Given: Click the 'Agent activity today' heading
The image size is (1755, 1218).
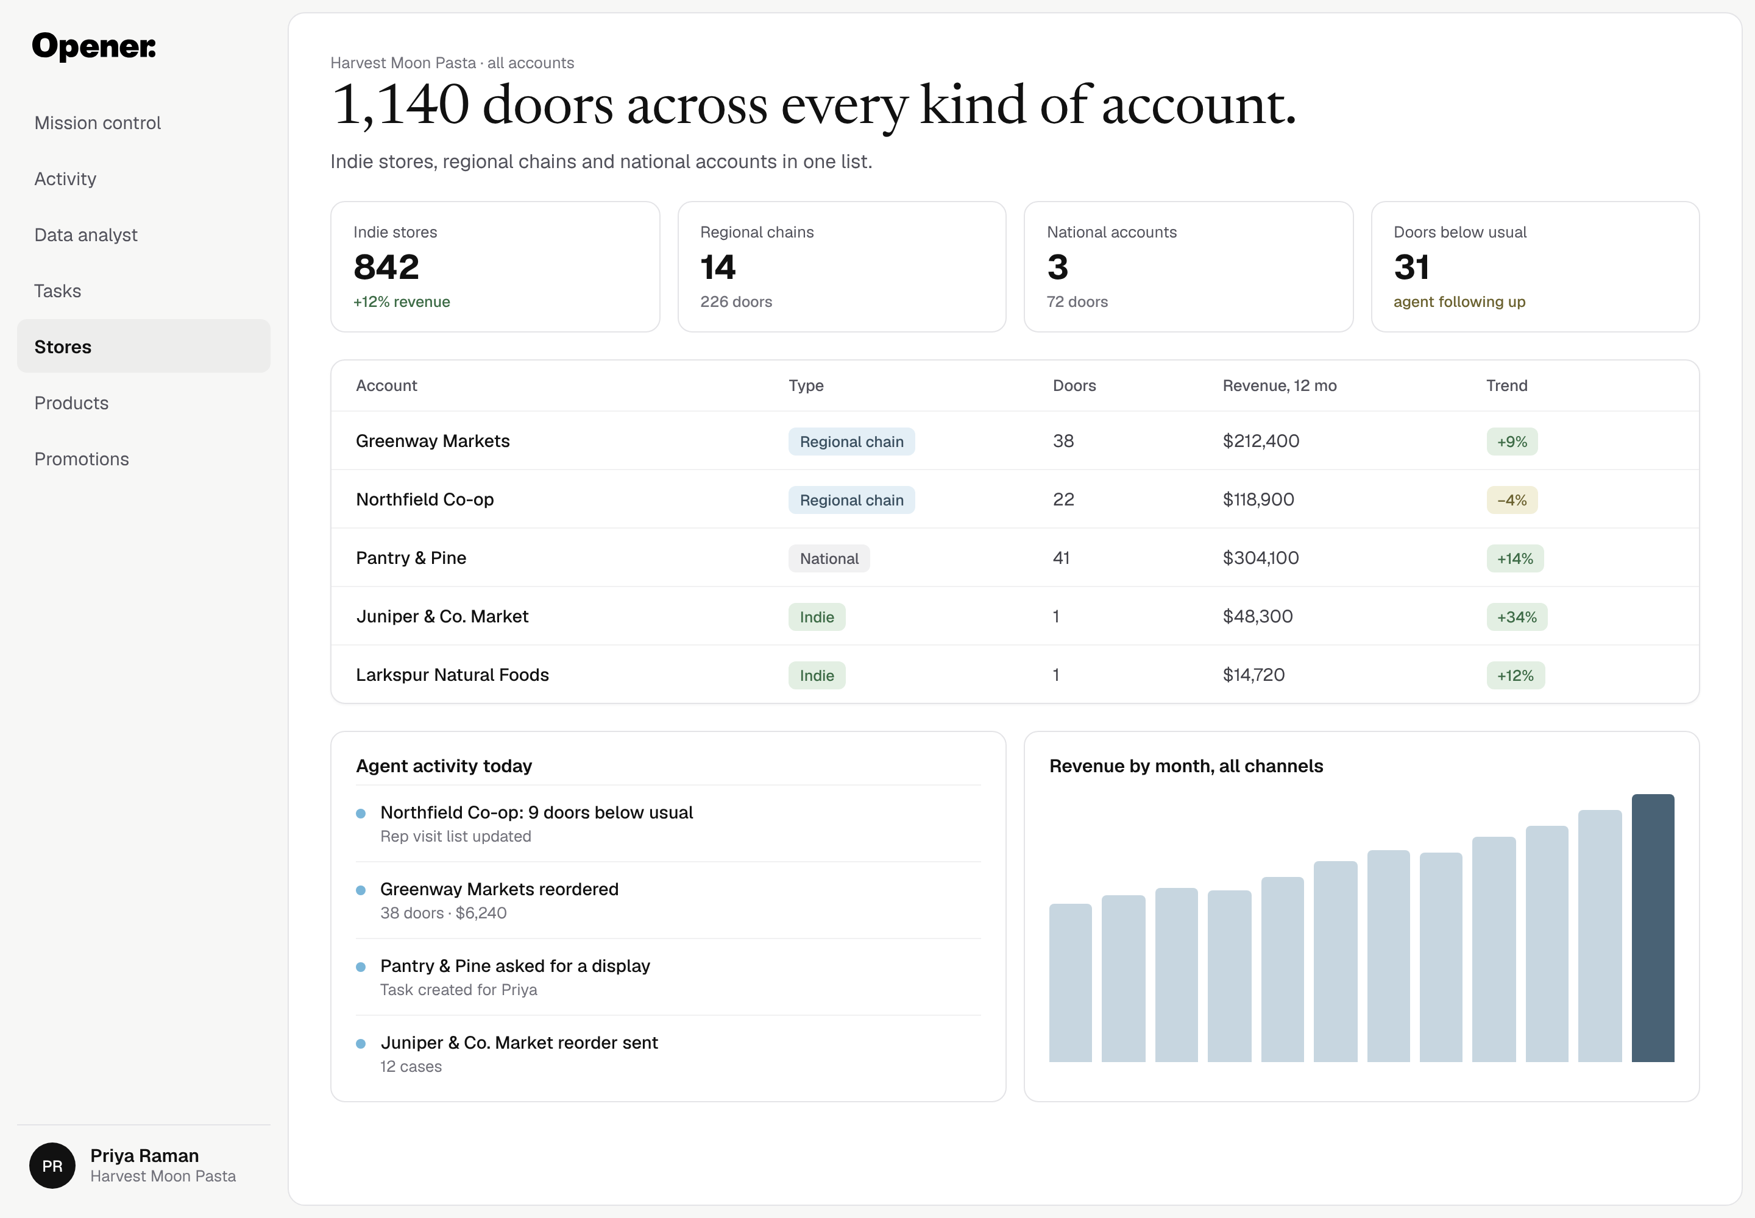Looking at the screenshot, I should point(444,766).
